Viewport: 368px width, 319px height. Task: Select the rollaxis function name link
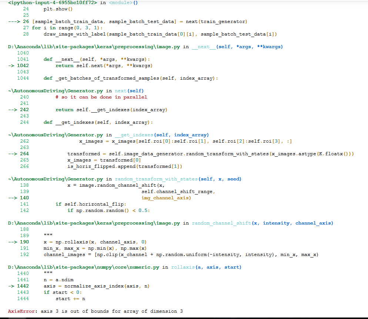tap(183, 267)
